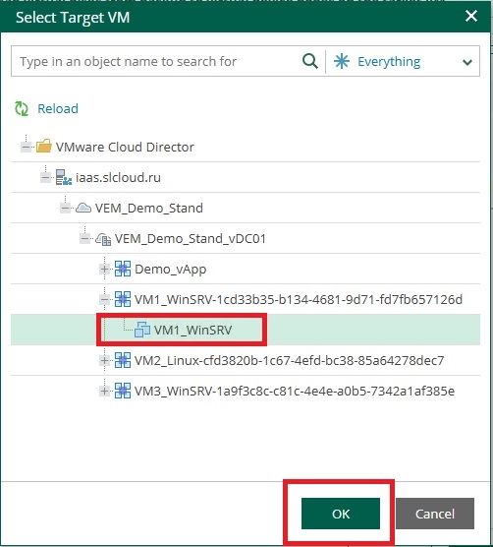Click the VM1_WinSRV virtual machine icon
Viewport: 493px width, 547px height.
click(x=142, y=330)
